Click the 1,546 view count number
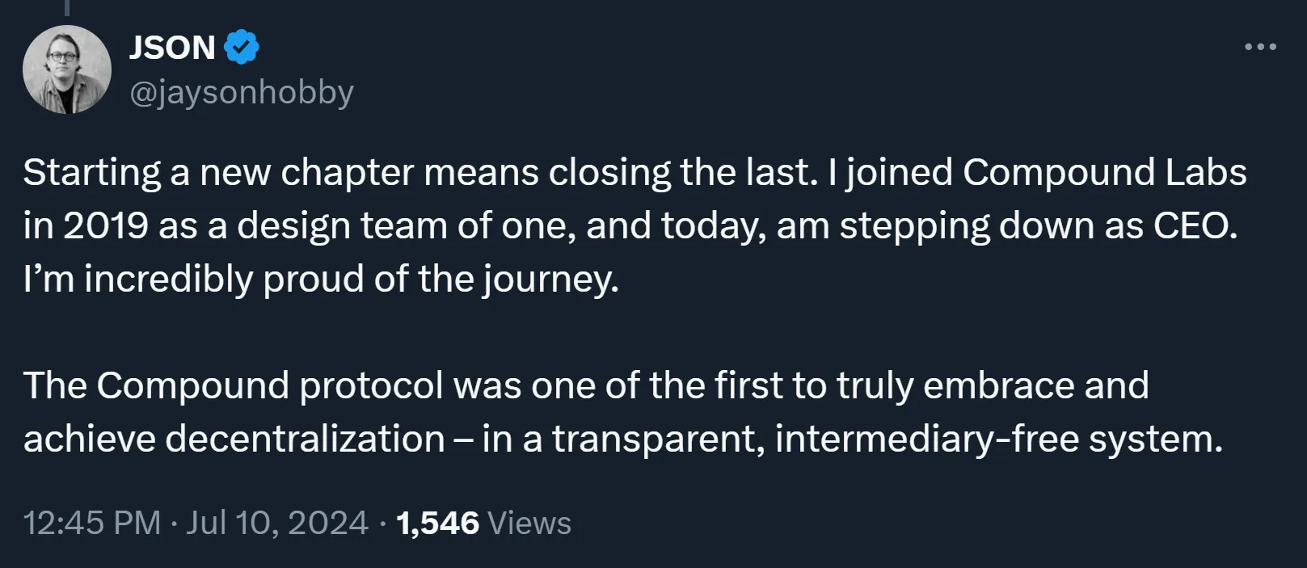 pos(438,523)
